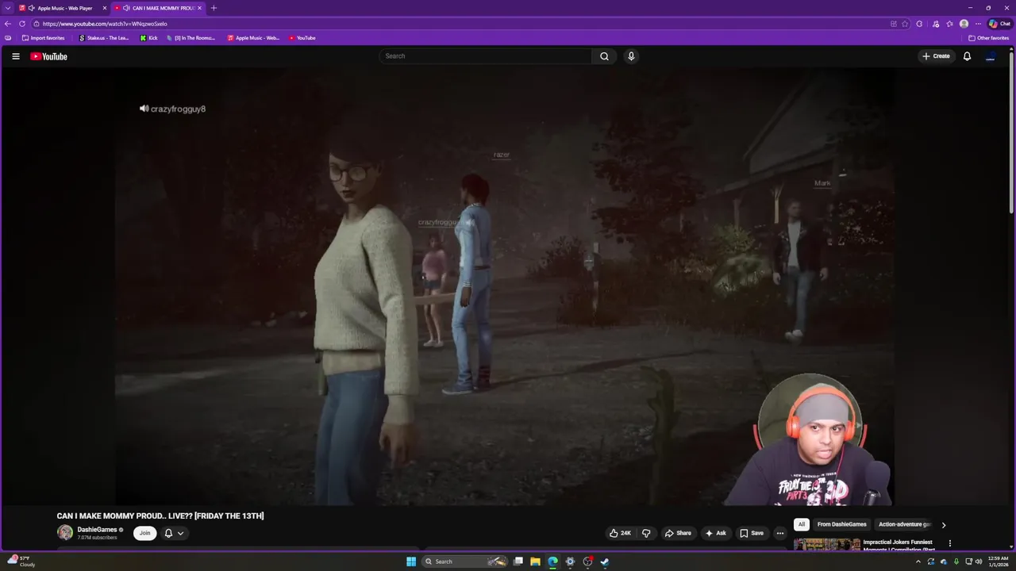Click the taskbar Search box

point(466,561)
